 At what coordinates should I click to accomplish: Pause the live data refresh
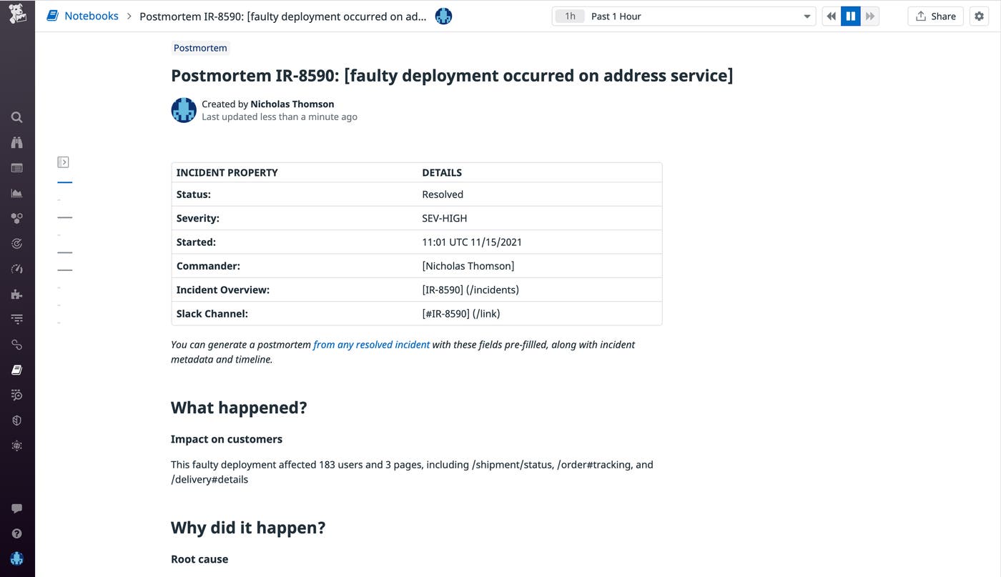[850, 16]
